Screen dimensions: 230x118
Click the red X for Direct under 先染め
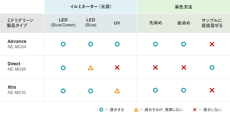[155, 68]
